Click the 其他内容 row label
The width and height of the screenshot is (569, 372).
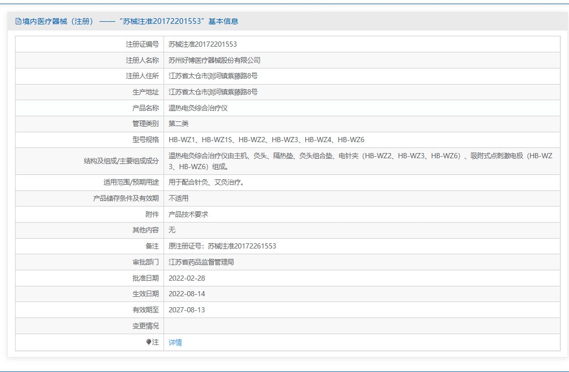point(145,230)
